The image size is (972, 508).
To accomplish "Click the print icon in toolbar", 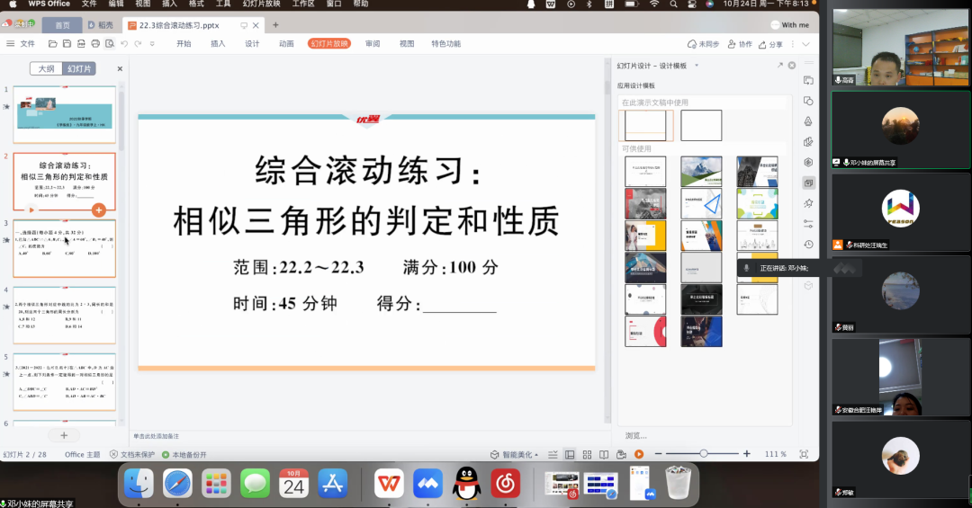I will 95,44.
